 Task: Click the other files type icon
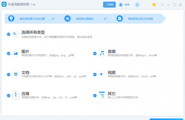102,95
